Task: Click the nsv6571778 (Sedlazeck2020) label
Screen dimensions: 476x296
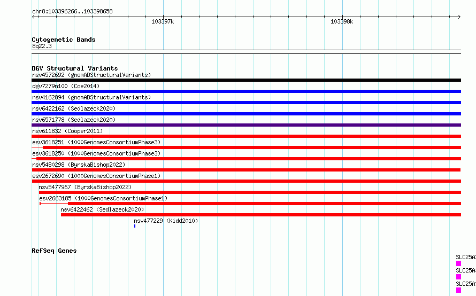Action: click(74, 120)
